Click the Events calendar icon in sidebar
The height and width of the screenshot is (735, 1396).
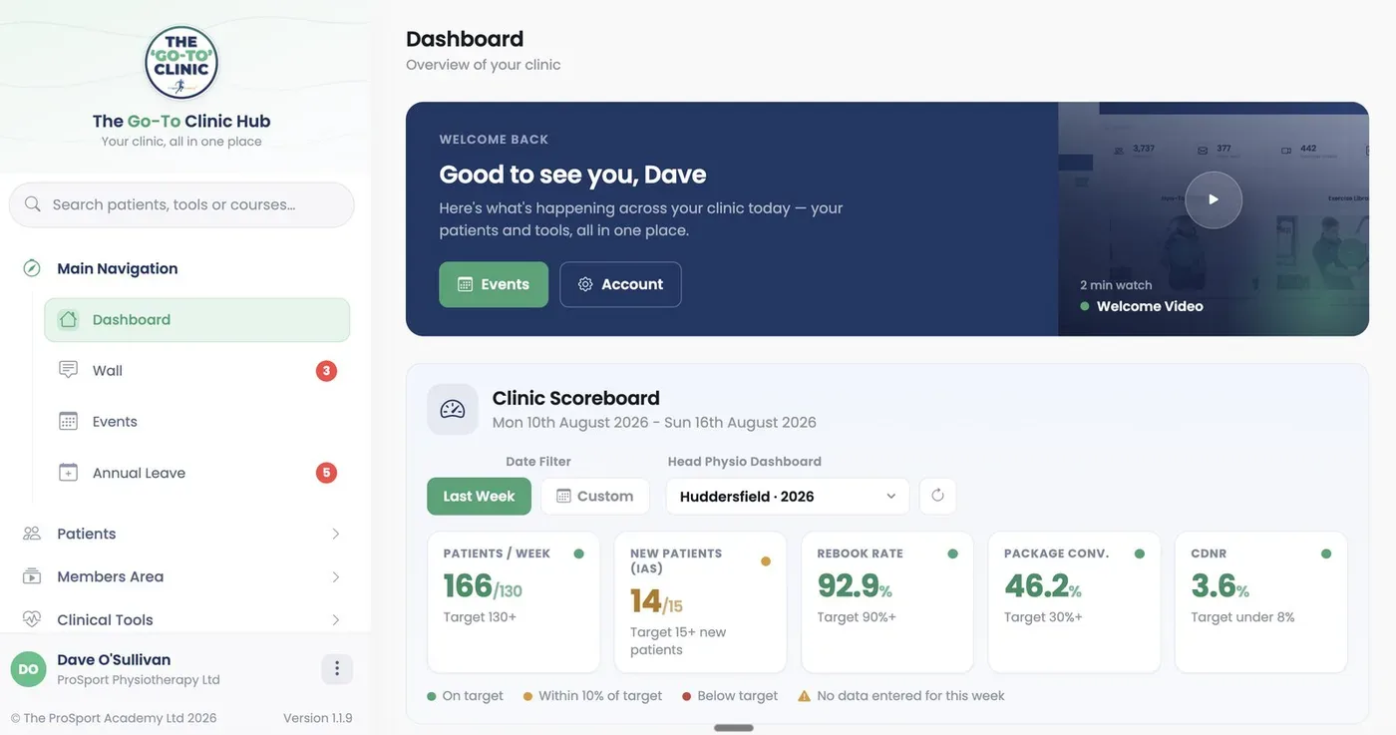coord(68,422)
